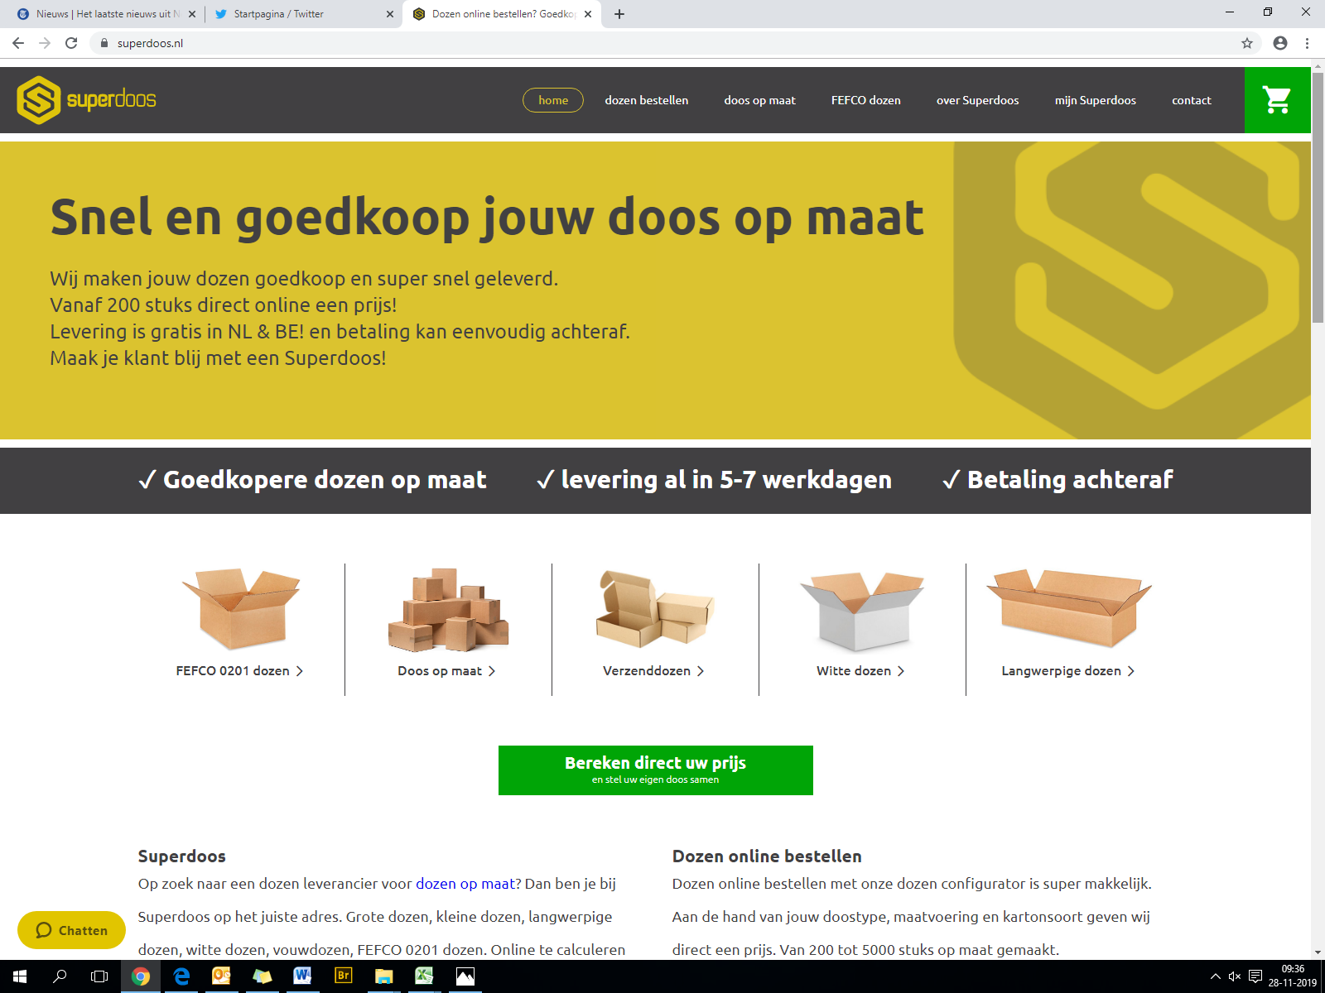Bookmark page with the star icon
1325x993 pixels.
click(1247, 43)
